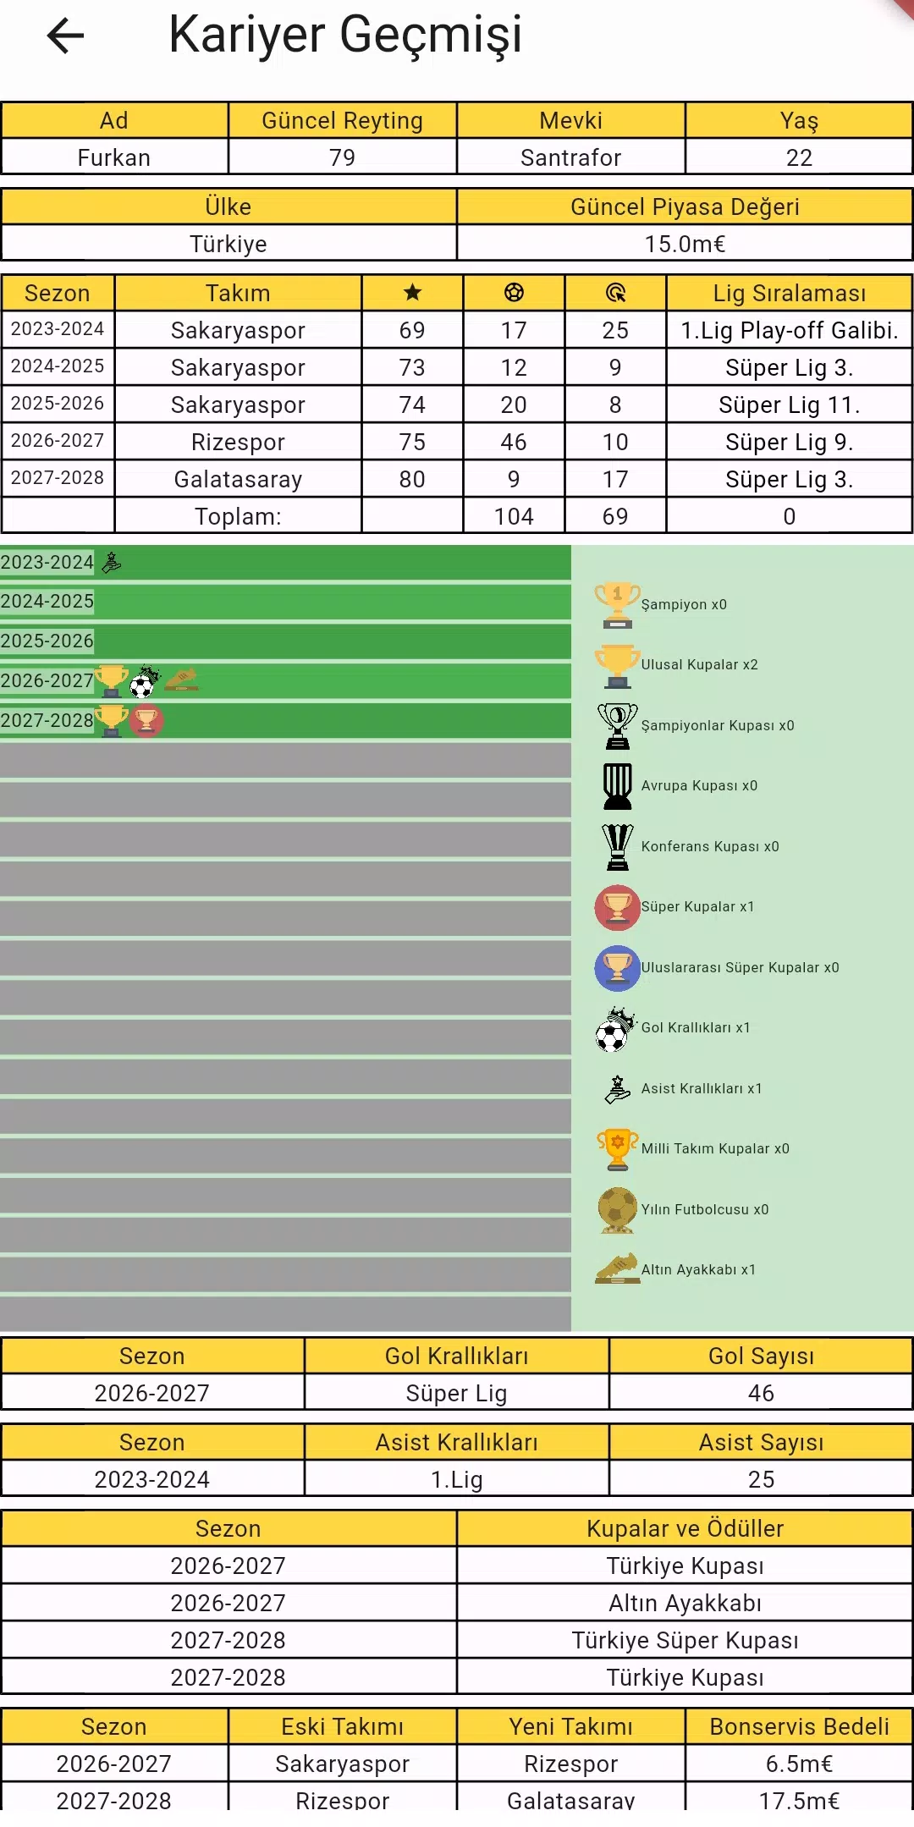
Task: Click the Toplam: row label
Action: click(238, 517)
